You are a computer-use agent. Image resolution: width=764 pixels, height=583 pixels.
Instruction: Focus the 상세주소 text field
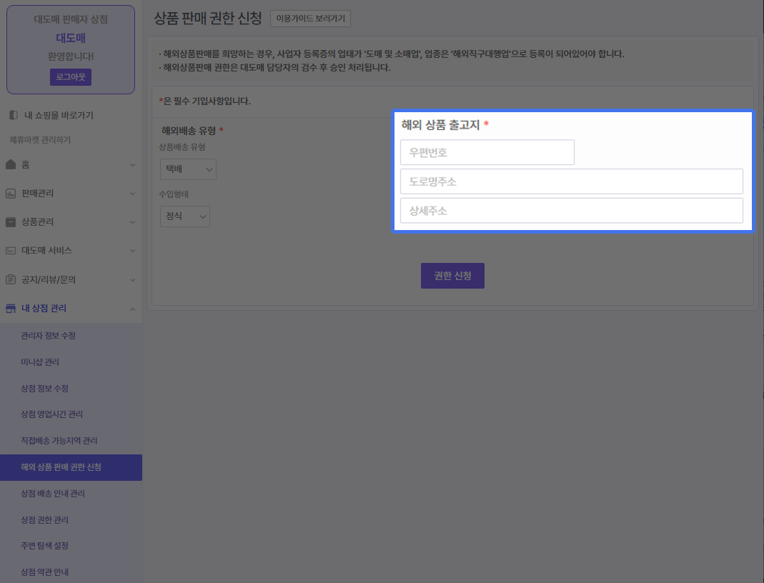tap(571, 211)
